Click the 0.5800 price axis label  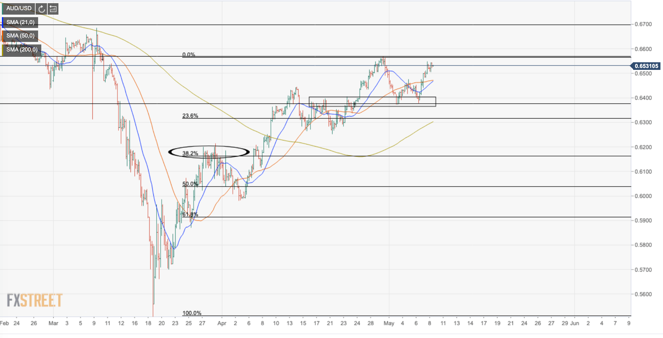(643, 245)
